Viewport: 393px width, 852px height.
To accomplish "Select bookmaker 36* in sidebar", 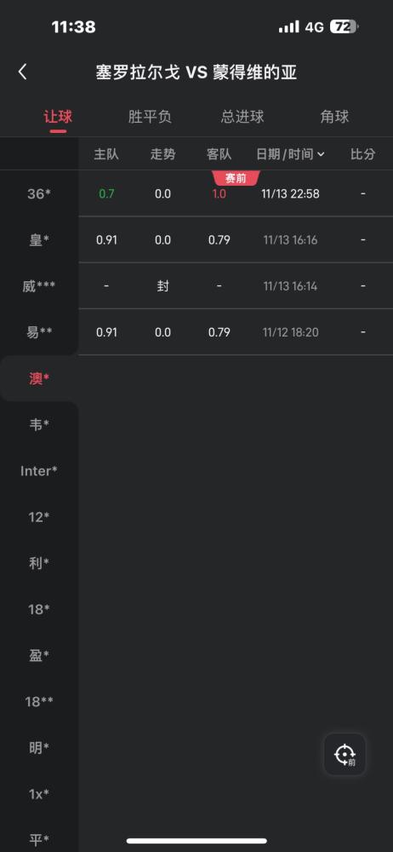I will 39,194.
